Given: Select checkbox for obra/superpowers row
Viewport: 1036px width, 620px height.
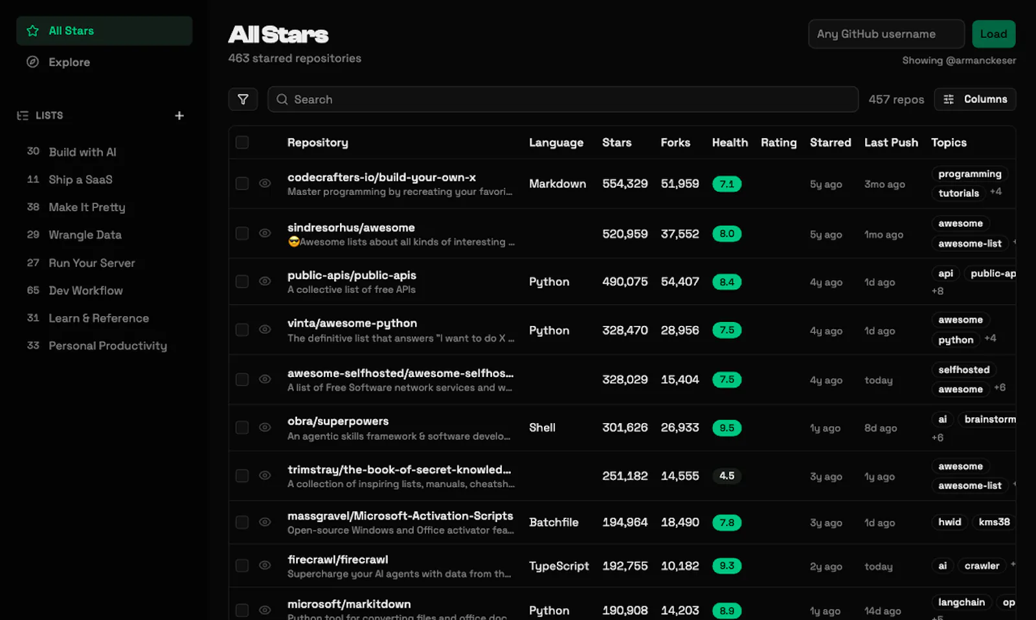Looking at the screenshot, I should (x=242, y=427).
